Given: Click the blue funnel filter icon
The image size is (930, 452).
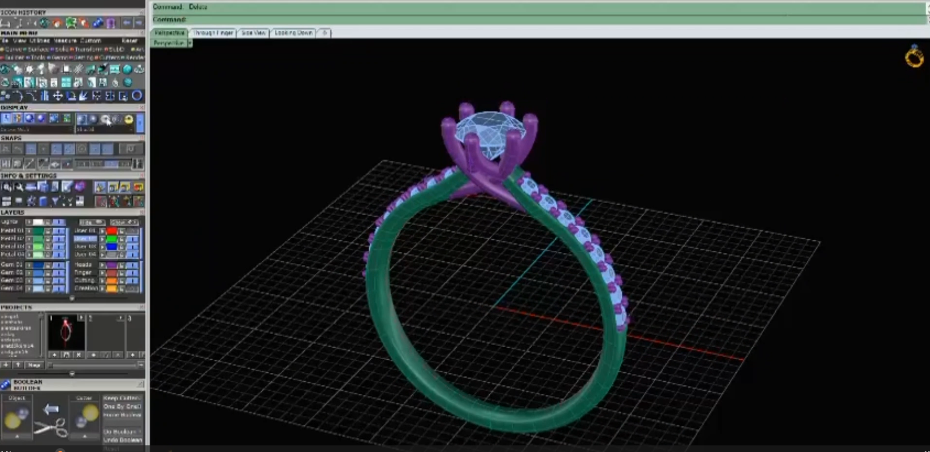Looking at the screenshot, I should [x=55, y=202].
